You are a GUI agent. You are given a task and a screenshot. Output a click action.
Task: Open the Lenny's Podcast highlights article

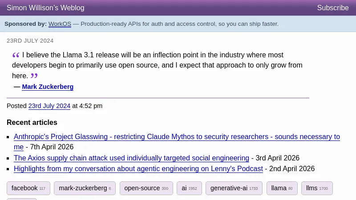138,169
